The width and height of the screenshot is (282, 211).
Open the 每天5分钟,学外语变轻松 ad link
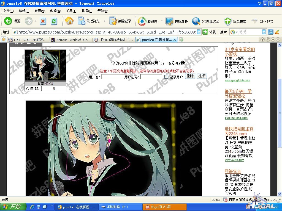point(238,93)
